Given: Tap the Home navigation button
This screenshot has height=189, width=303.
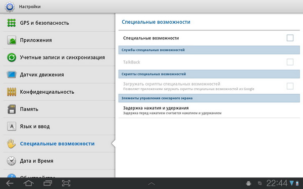Looking at the screenshot, I should tap(29, 183).
